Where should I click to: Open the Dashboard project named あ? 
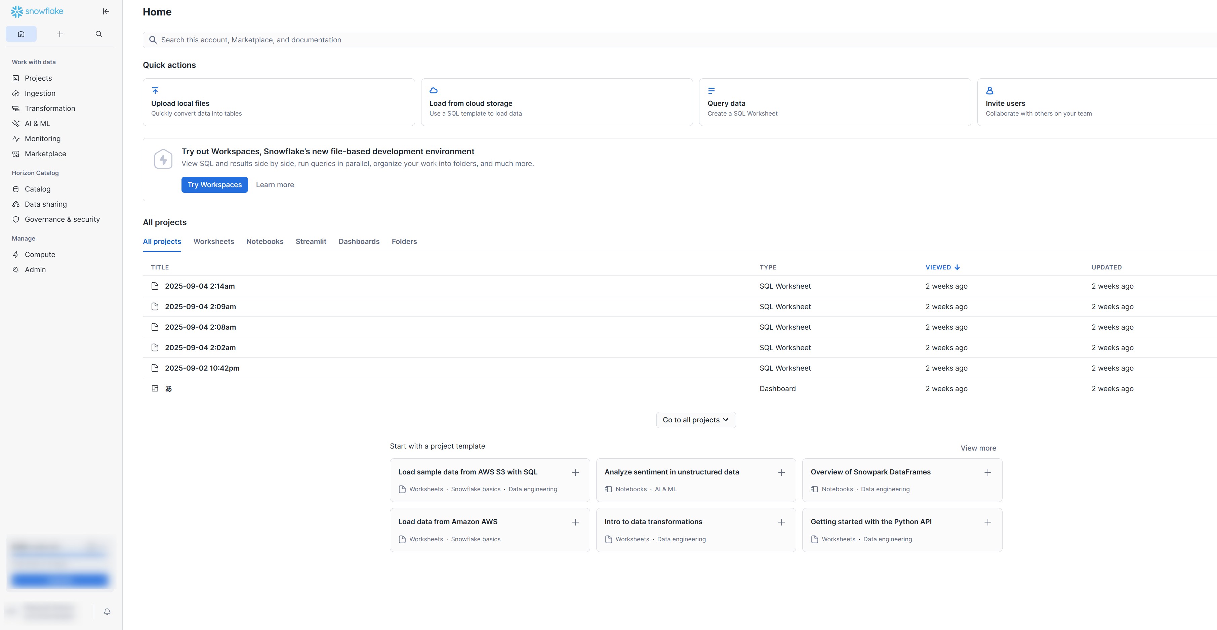click(x=169, y=389)
